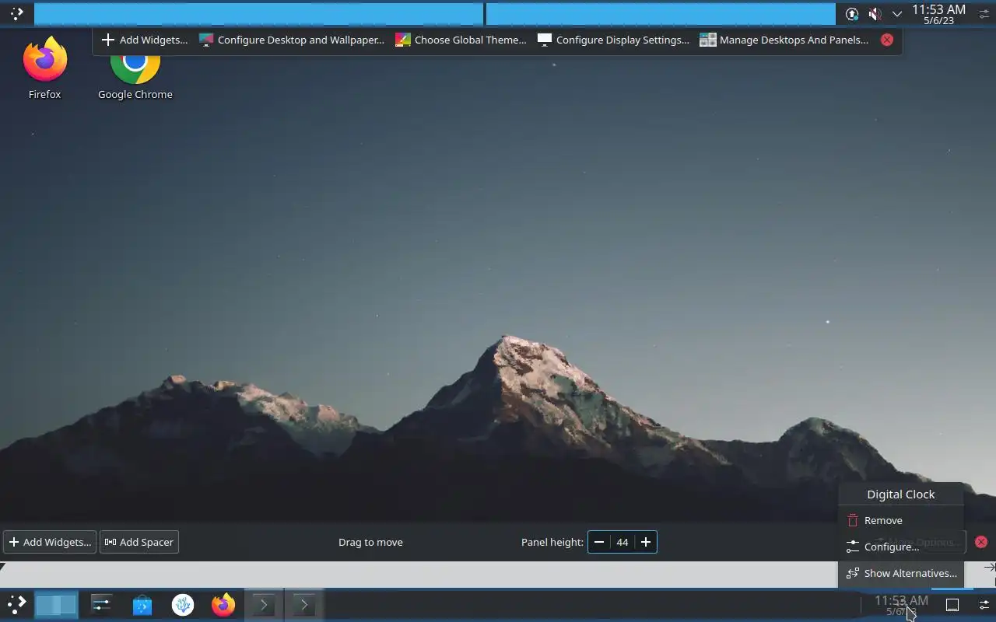The width and height of the screenshot is (996, 622).
Task: Click Add Widgets in the bottom panel editor
Action: click(50, 542)
